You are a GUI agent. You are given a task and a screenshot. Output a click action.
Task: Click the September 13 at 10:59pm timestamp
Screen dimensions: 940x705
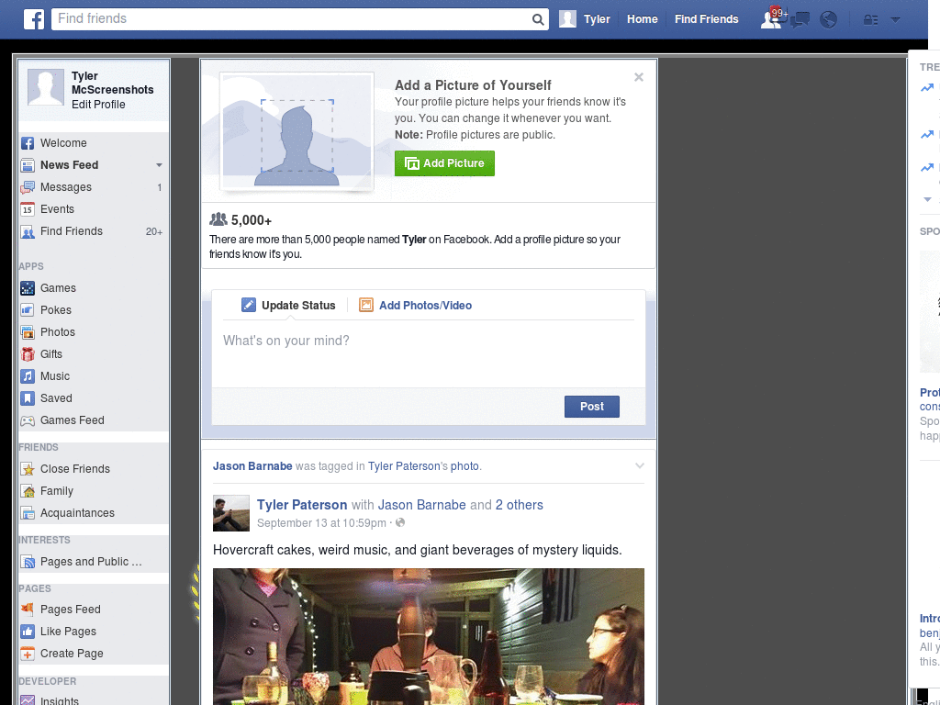coord(321,522)
